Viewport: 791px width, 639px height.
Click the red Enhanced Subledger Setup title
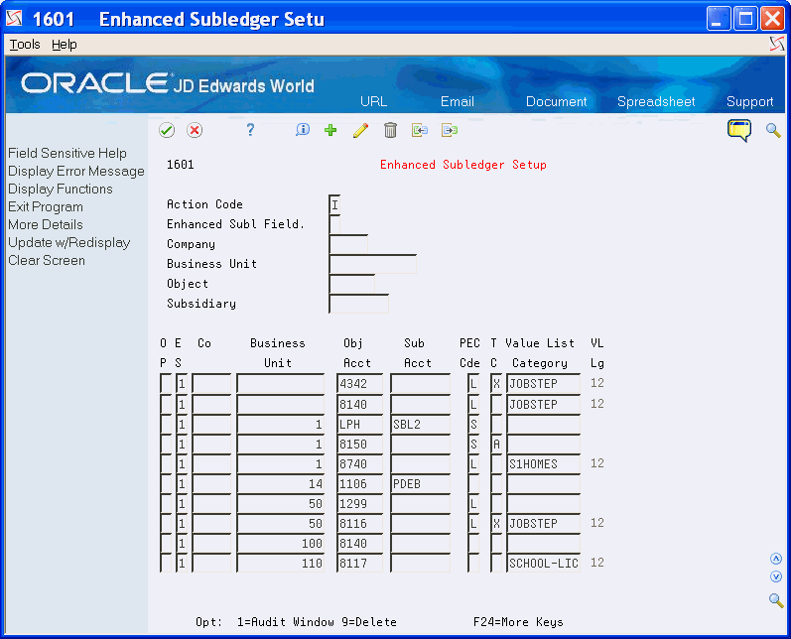click(463, 165)
